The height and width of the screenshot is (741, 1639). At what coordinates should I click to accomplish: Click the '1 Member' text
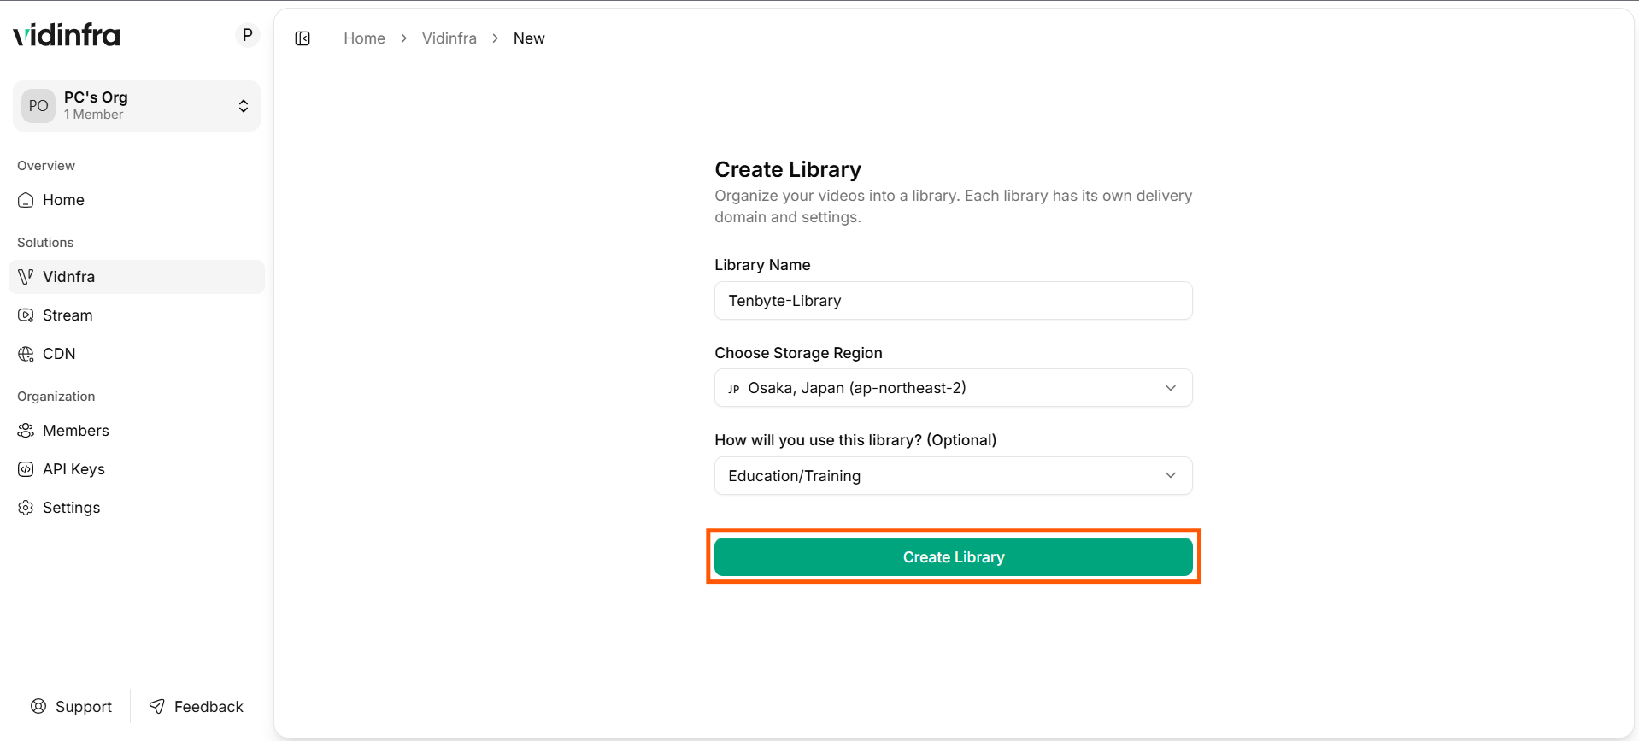(x=94, y=115)
